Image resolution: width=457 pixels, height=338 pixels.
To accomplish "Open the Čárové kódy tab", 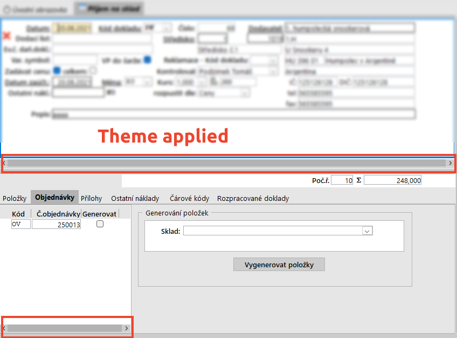I will click(x=189, y=198).
